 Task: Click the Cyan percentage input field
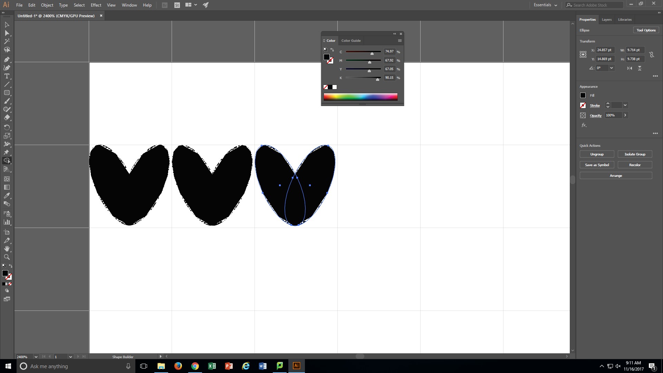click(x=389, y=51)
